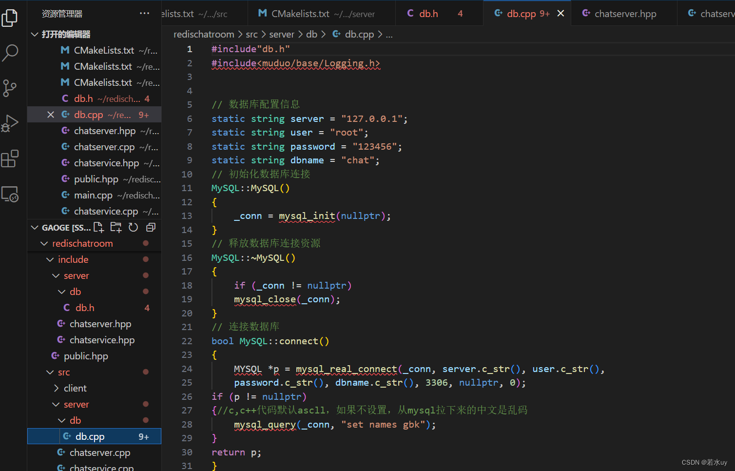Screen dimensions: 735x471
Task: Open the Run and Debug view
Action: click(x=10, y=123)
